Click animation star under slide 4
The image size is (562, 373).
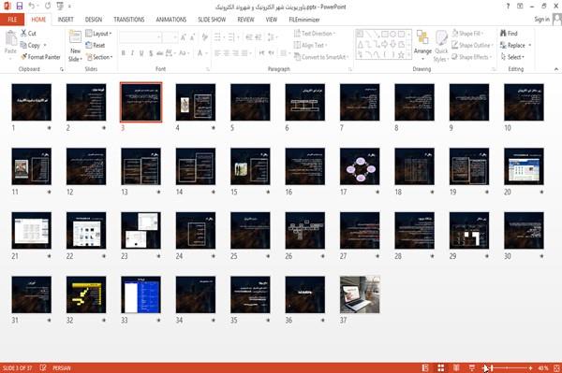(214, 128)
